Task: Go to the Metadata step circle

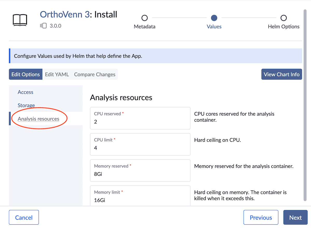Action: click(145, 18)
